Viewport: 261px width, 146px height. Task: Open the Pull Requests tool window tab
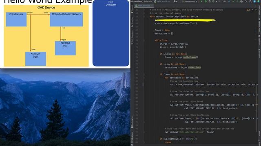coord(132,37)
